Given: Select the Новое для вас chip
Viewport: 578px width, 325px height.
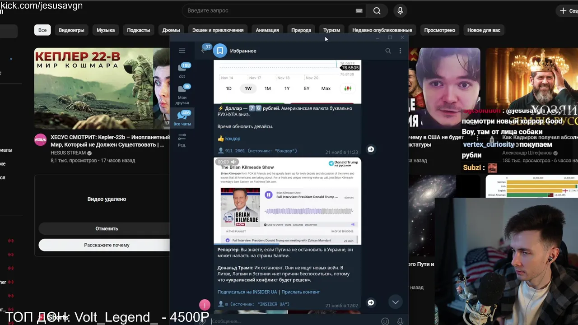Looking at the screenshot, I should point(484,30).
